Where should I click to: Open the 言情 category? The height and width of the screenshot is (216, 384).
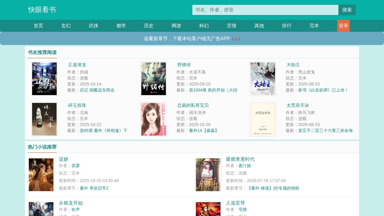point(232,26)
